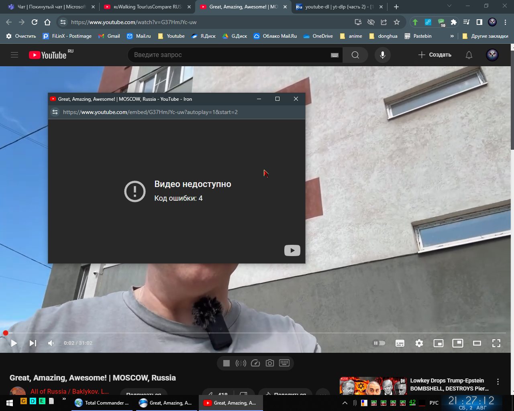Mute the video volume
This screenshot has width=514, height=411.
point(51,343)
